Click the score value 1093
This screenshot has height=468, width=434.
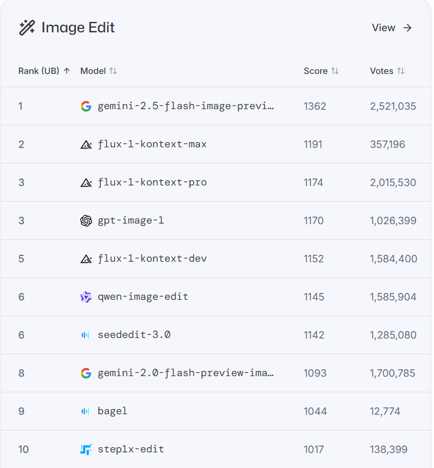315,373
